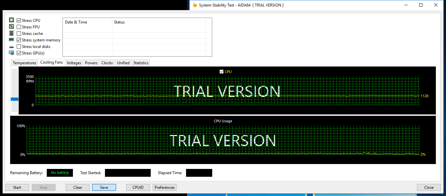Click the Test Started value field
The width and height of the screenshot is (446, 196).
click(x=128, y=173)
